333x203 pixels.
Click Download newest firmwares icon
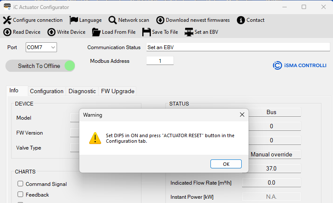(160, 20)
